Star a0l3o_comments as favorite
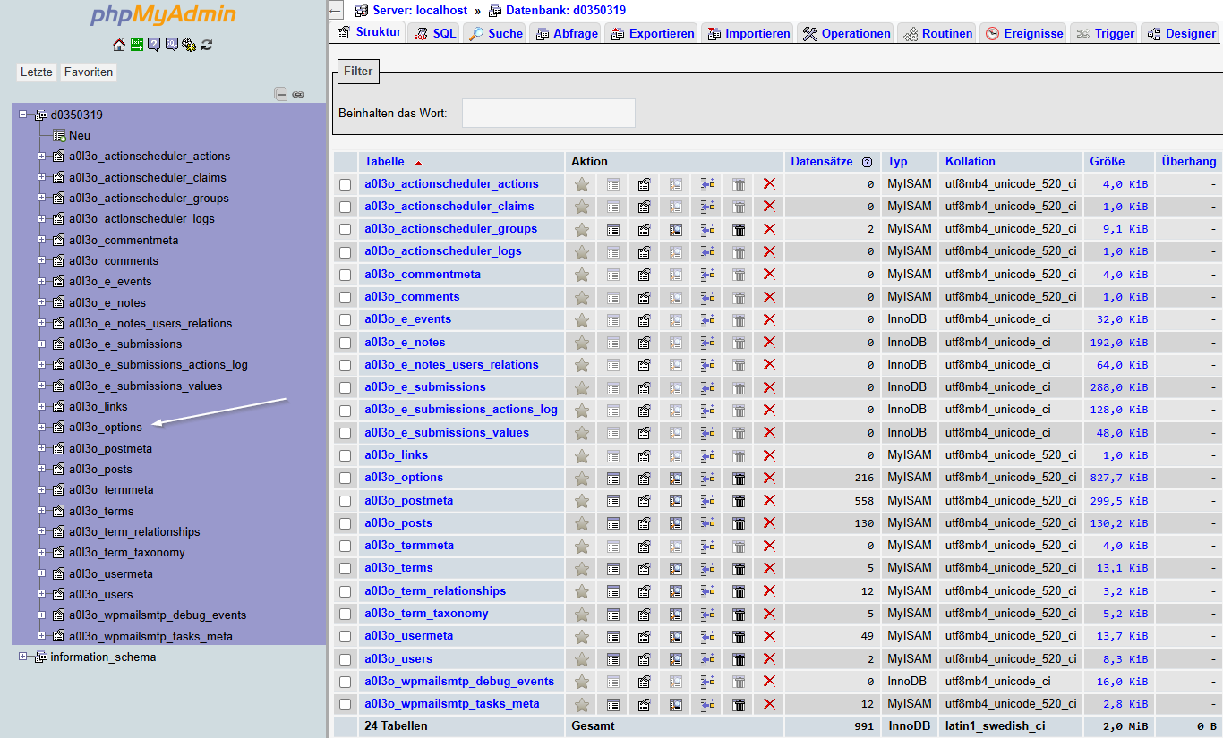This screenshot has width=1223, height=738. pos(582,297)
